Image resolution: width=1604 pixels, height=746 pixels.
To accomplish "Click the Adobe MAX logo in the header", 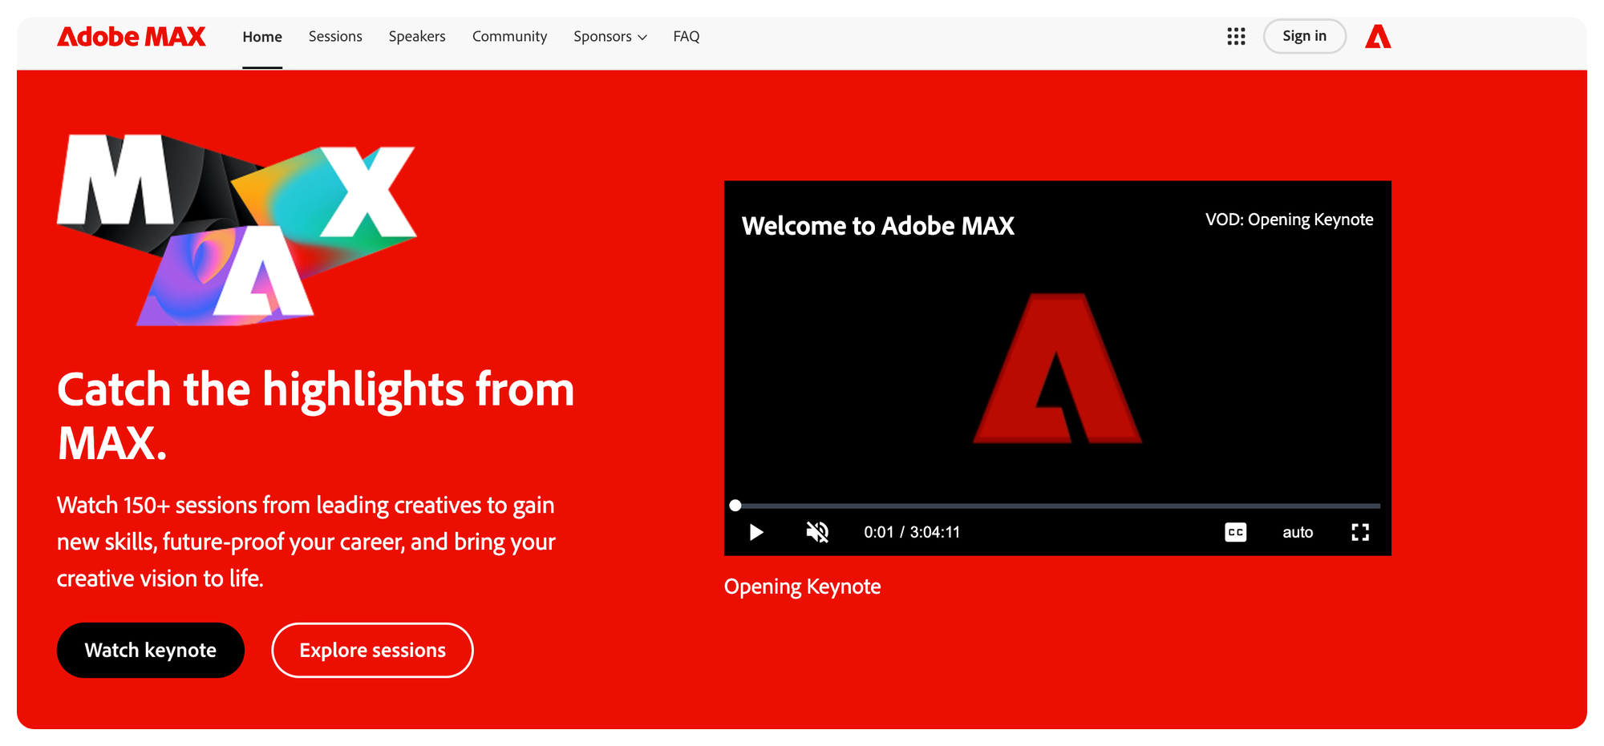I will 132,37.
